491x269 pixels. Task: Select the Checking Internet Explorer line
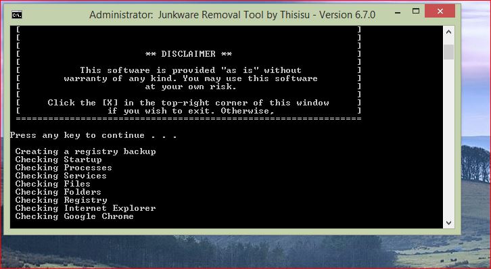click(x=85, y=208)
